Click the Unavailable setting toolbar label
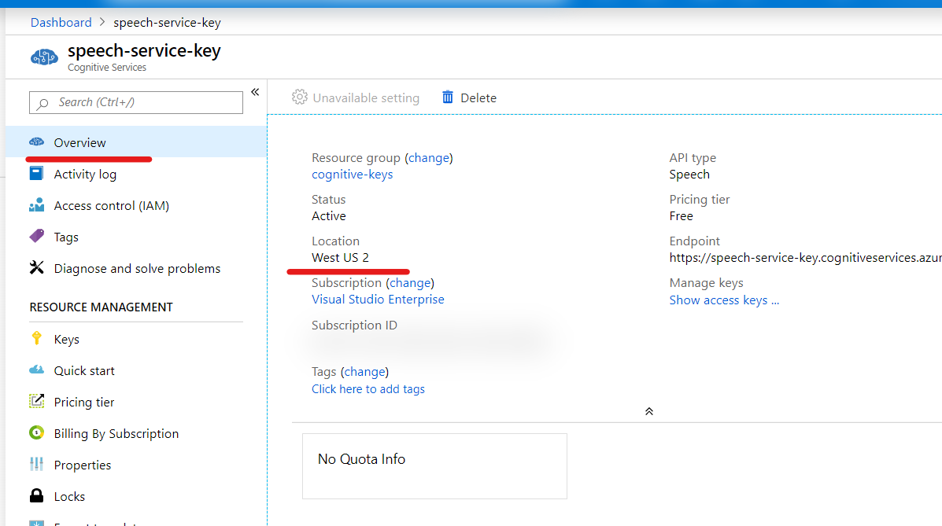 pos(366,97)
